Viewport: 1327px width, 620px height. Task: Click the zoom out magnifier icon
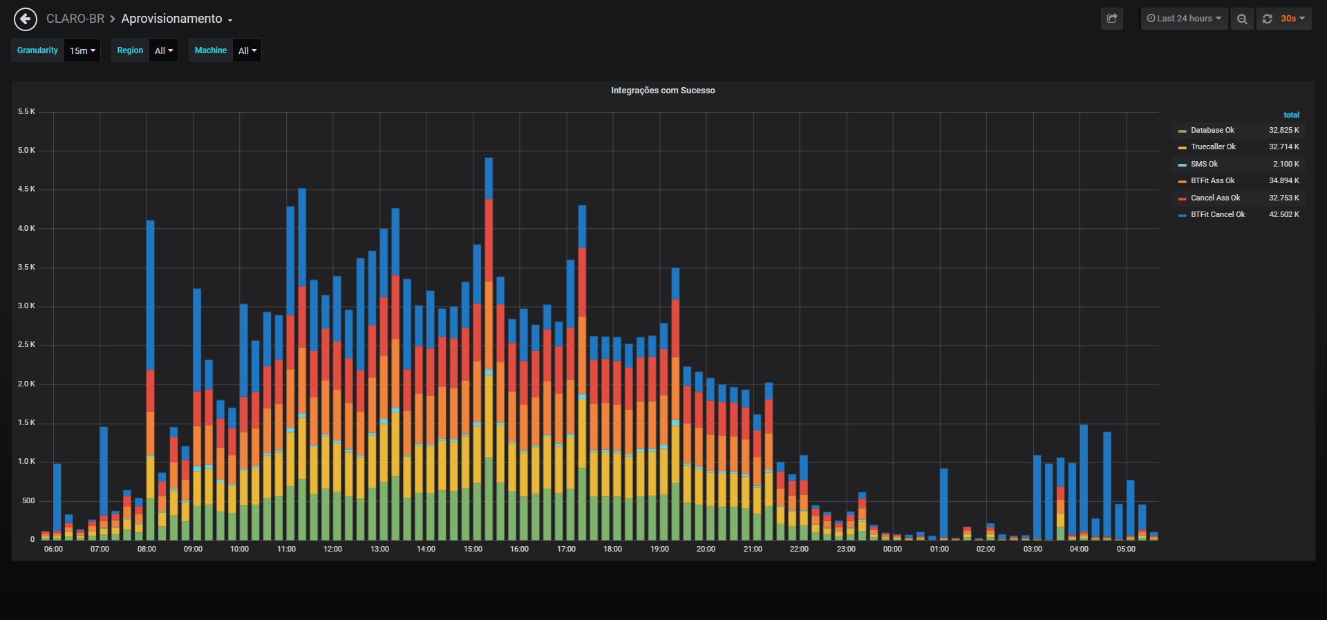pyautogui.click(x=1242, y=19)
